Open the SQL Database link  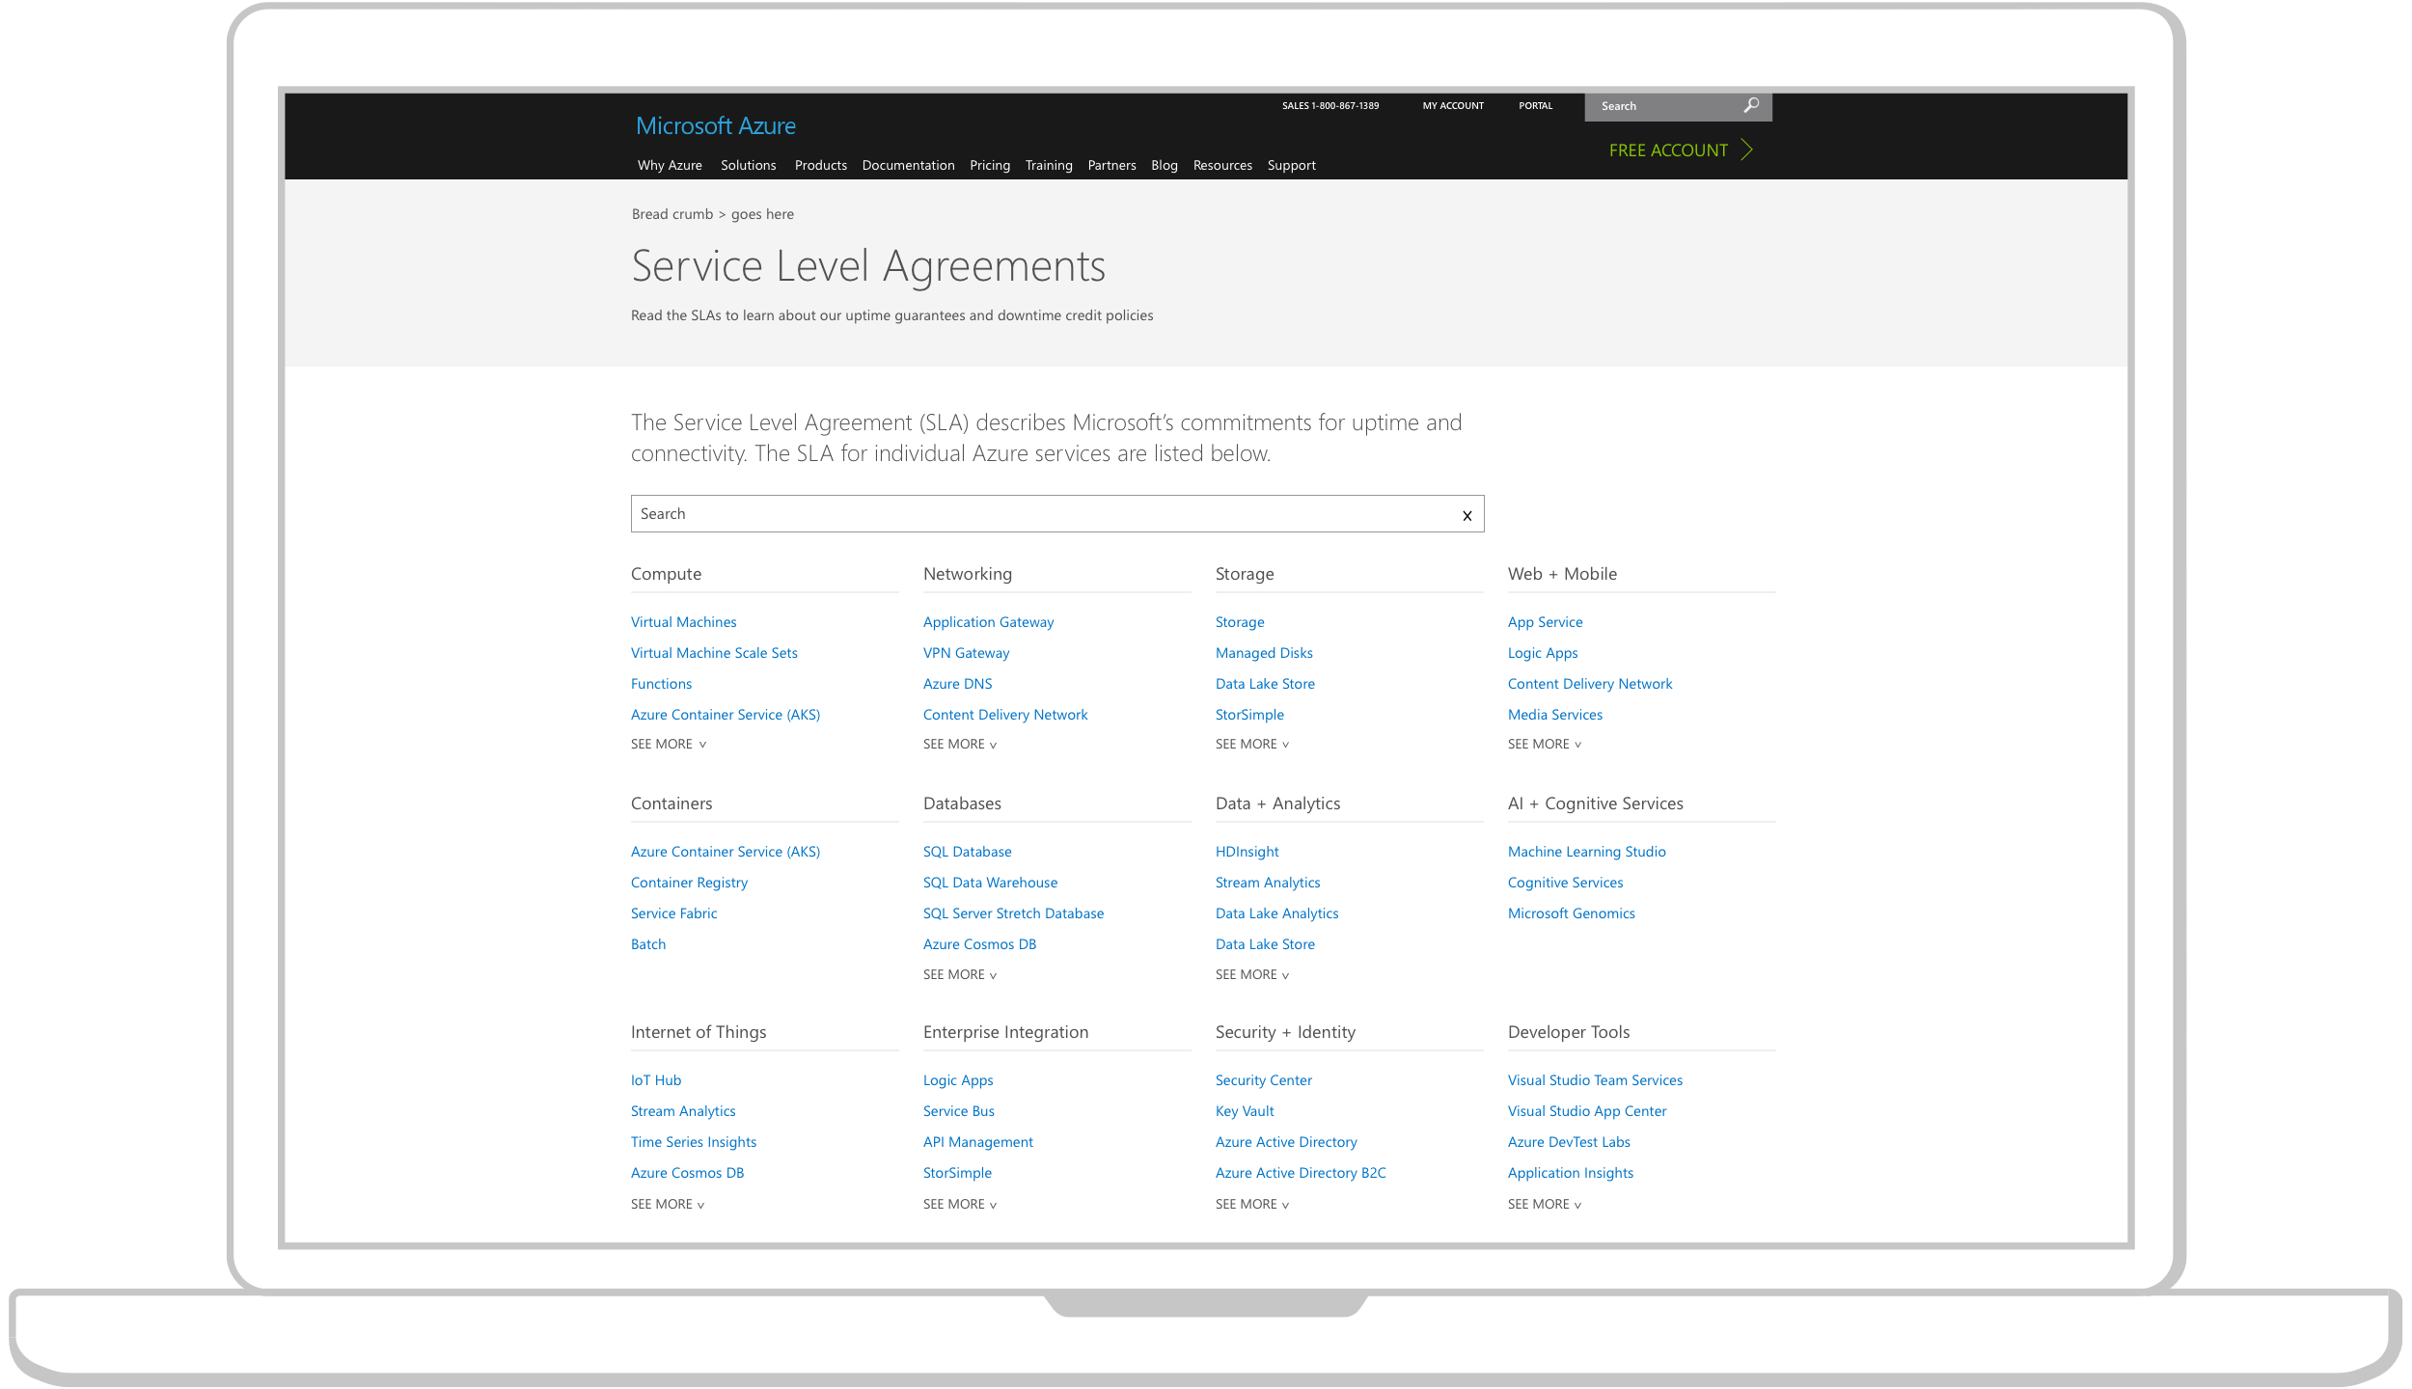click(x=967, y=852)
